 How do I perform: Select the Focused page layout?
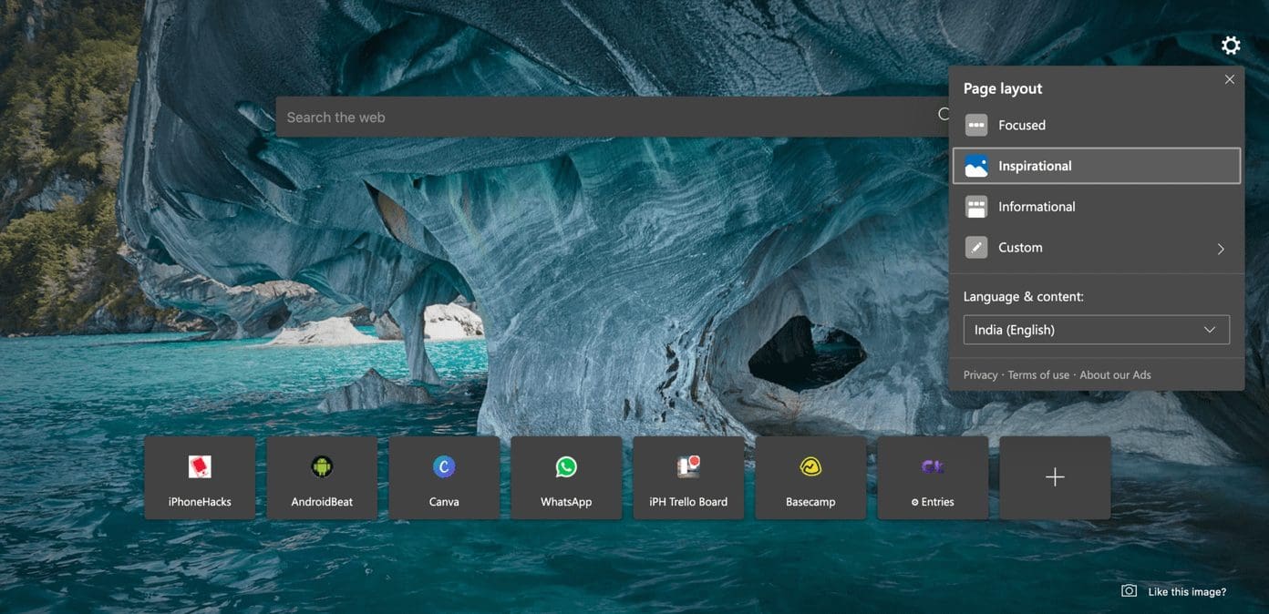tap(1097, 126)
